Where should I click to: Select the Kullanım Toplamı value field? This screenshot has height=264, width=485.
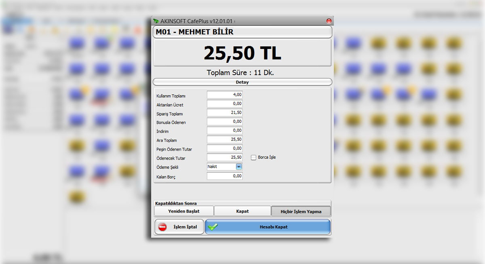[x=224, y=94]
